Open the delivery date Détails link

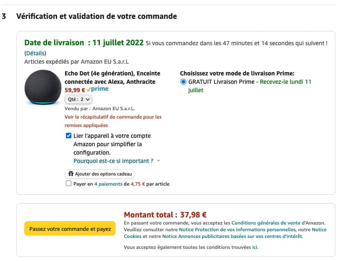click(x=35, y=53)
